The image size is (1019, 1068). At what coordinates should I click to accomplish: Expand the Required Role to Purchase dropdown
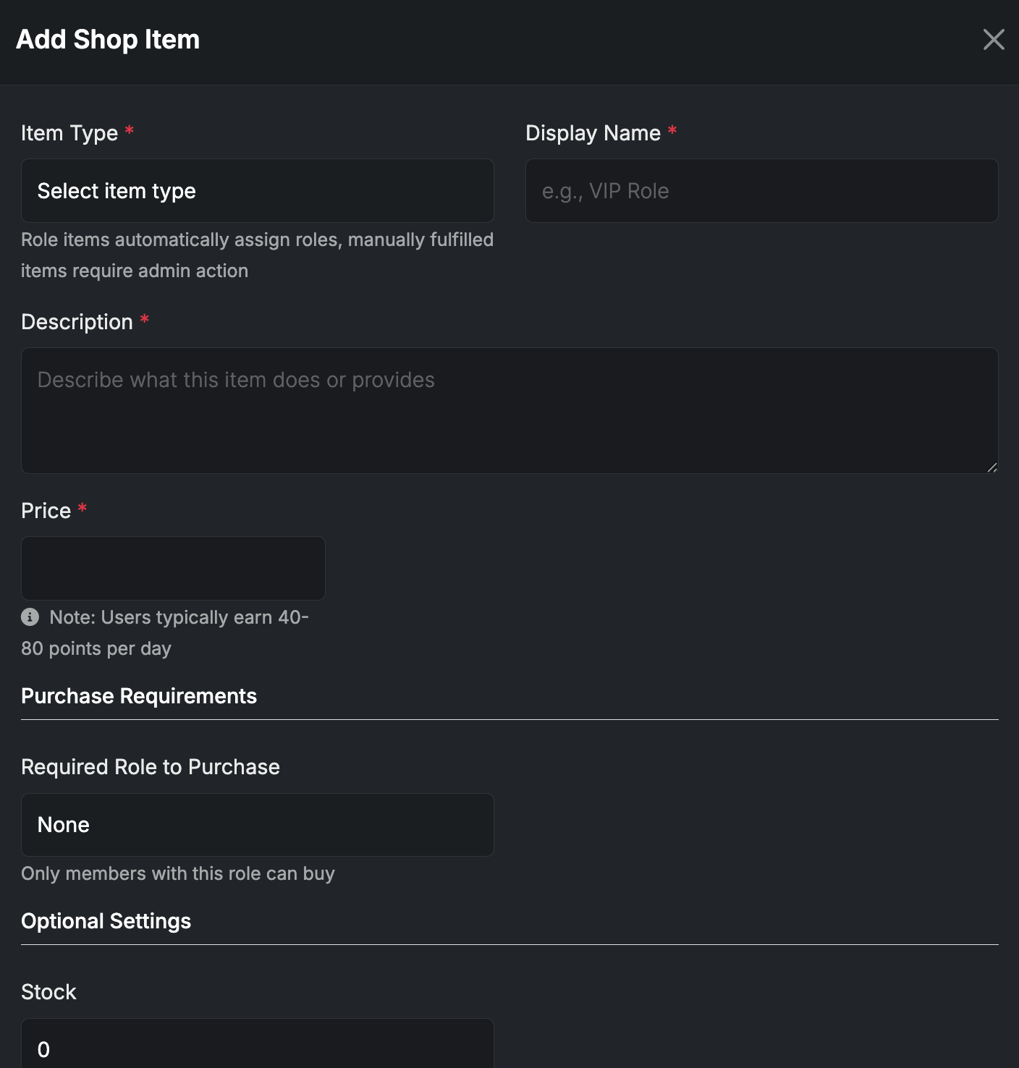(257, 825)
